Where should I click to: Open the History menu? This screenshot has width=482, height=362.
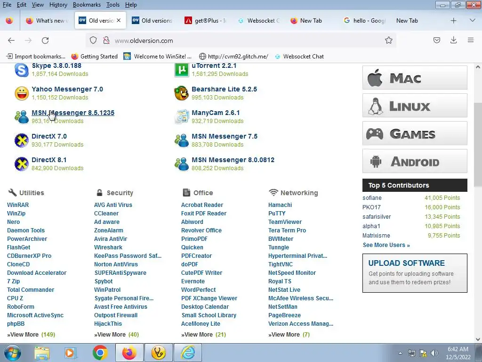58,5
